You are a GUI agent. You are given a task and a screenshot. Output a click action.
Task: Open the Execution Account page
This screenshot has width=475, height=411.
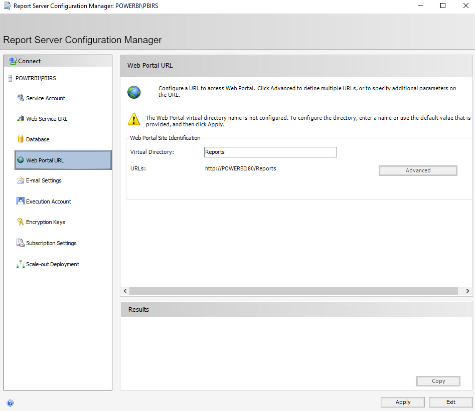point(49,201)
